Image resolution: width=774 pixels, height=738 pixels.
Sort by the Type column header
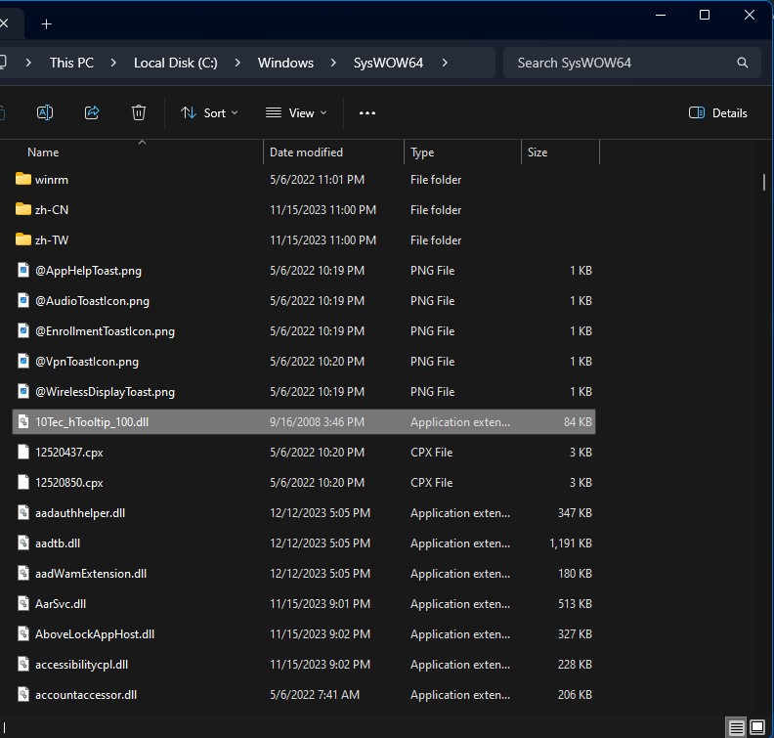pyautogui.click(x=422, y=152)
